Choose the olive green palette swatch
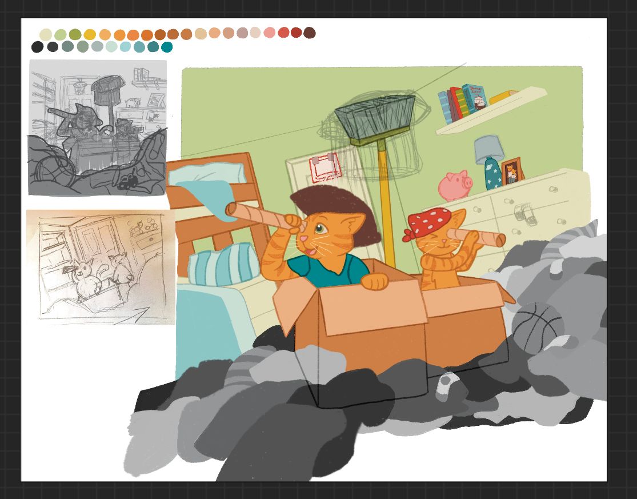Viewport: 637px width, 499px height. [75, 35]
